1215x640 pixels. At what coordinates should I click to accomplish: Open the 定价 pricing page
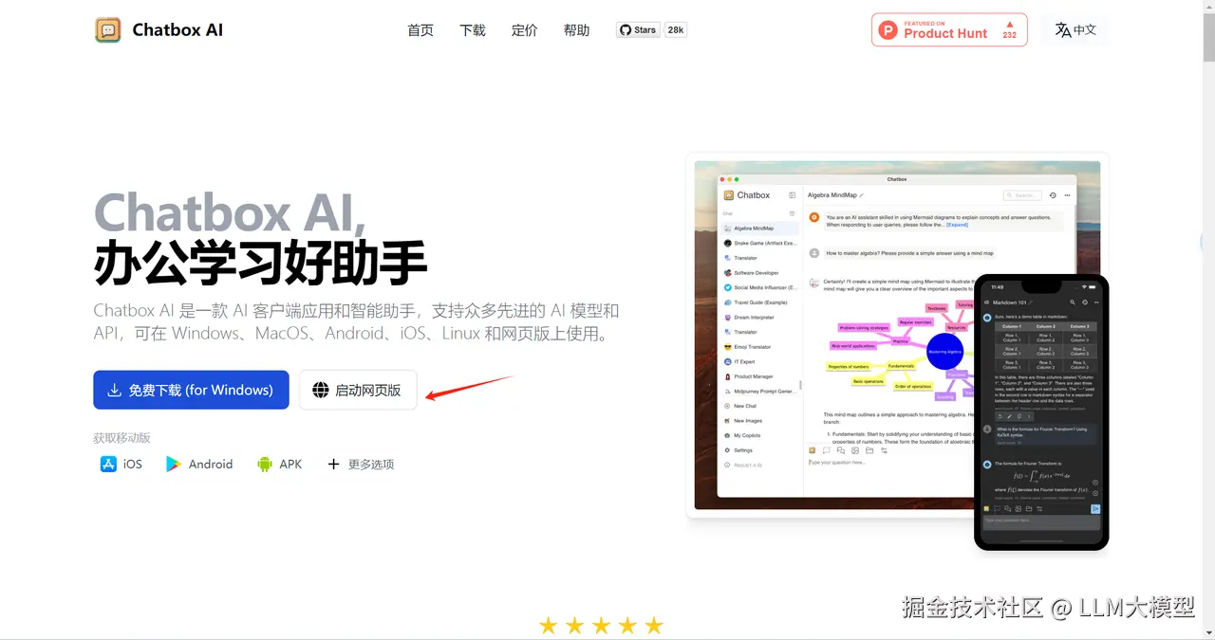(x=525, y=30)
